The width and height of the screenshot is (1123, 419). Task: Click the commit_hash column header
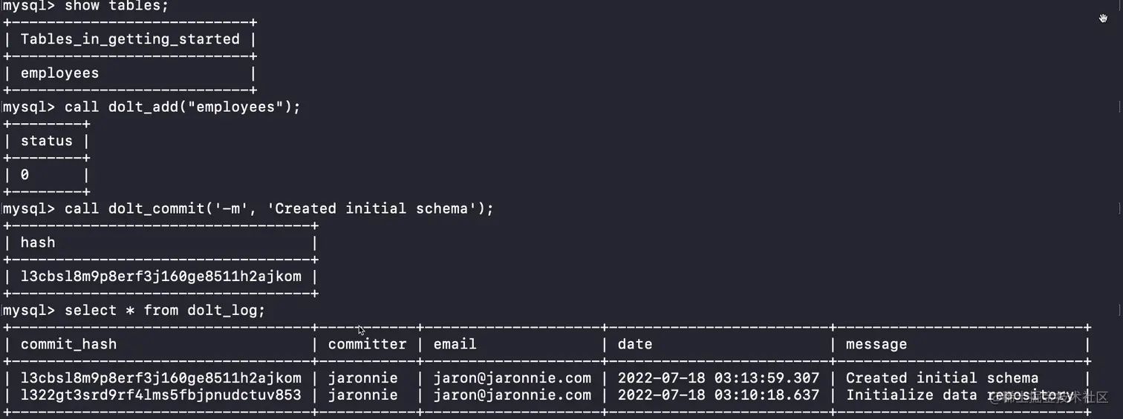[x=68, y=344]
